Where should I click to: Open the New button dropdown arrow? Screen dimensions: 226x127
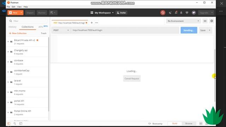21,13
